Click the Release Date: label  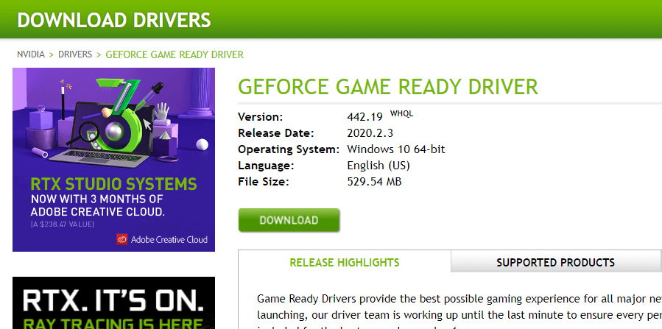click(276, 133)
